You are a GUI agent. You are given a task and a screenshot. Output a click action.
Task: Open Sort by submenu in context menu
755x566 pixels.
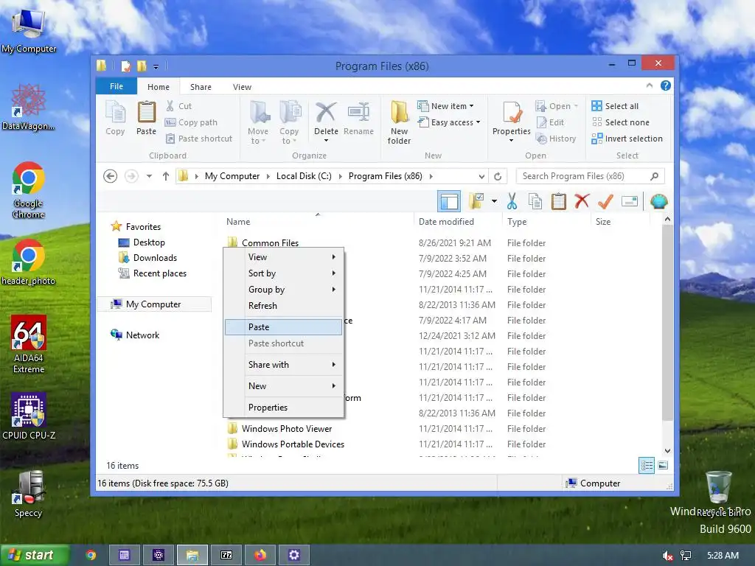pyautogui.click(x=284, y=273)
